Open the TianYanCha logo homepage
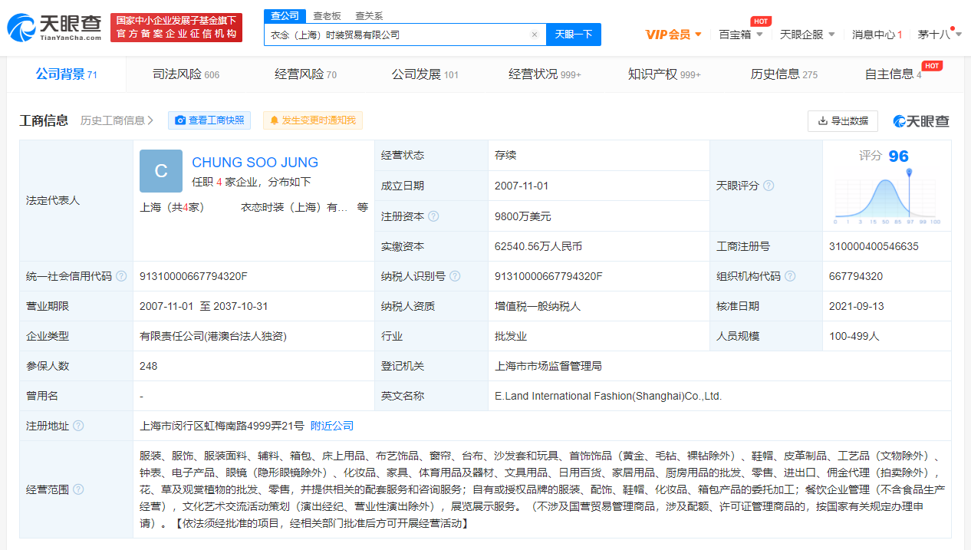This screenshot has width=971, height=550. click(x=54, y=27)
